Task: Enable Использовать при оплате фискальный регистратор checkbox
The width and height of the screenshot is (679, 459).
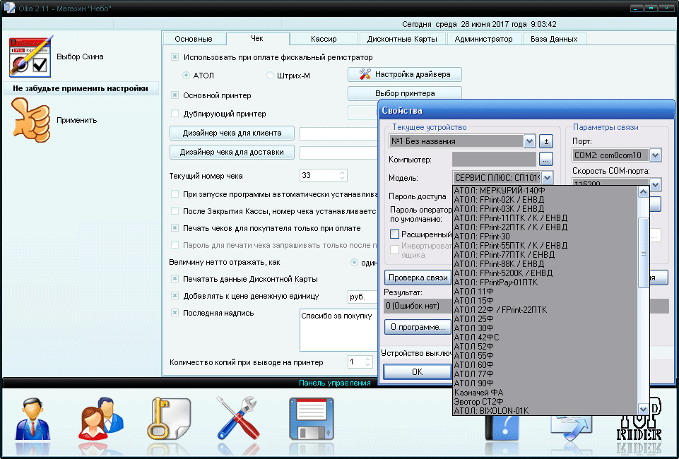Action: (175, 57)
